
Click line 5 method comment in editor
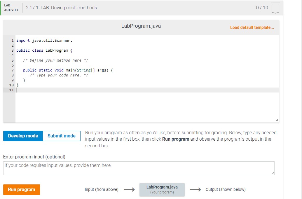[56, 60]
